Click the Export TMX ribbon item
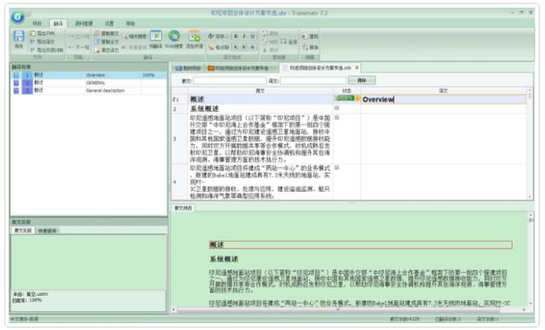This screenshot has width=545, height=330. point(42,33)
